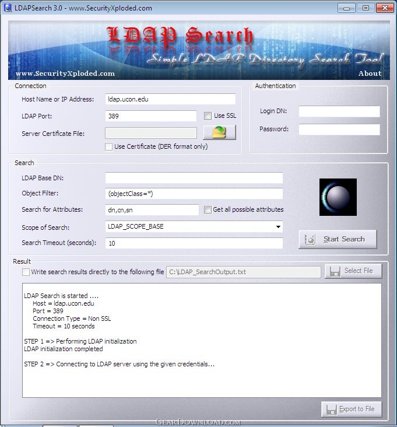The image size is (397, 427).
Task: Enable writing search results directly to file
Action: (x=26, y=272)
